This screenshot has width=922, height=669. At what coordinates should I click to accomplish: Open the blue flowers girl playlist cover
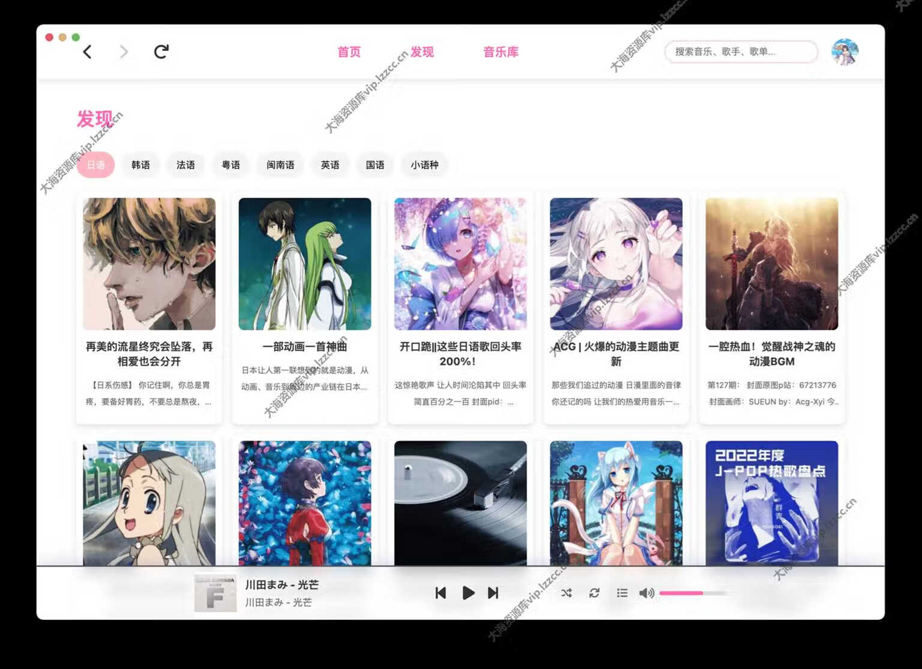point(305,503)
